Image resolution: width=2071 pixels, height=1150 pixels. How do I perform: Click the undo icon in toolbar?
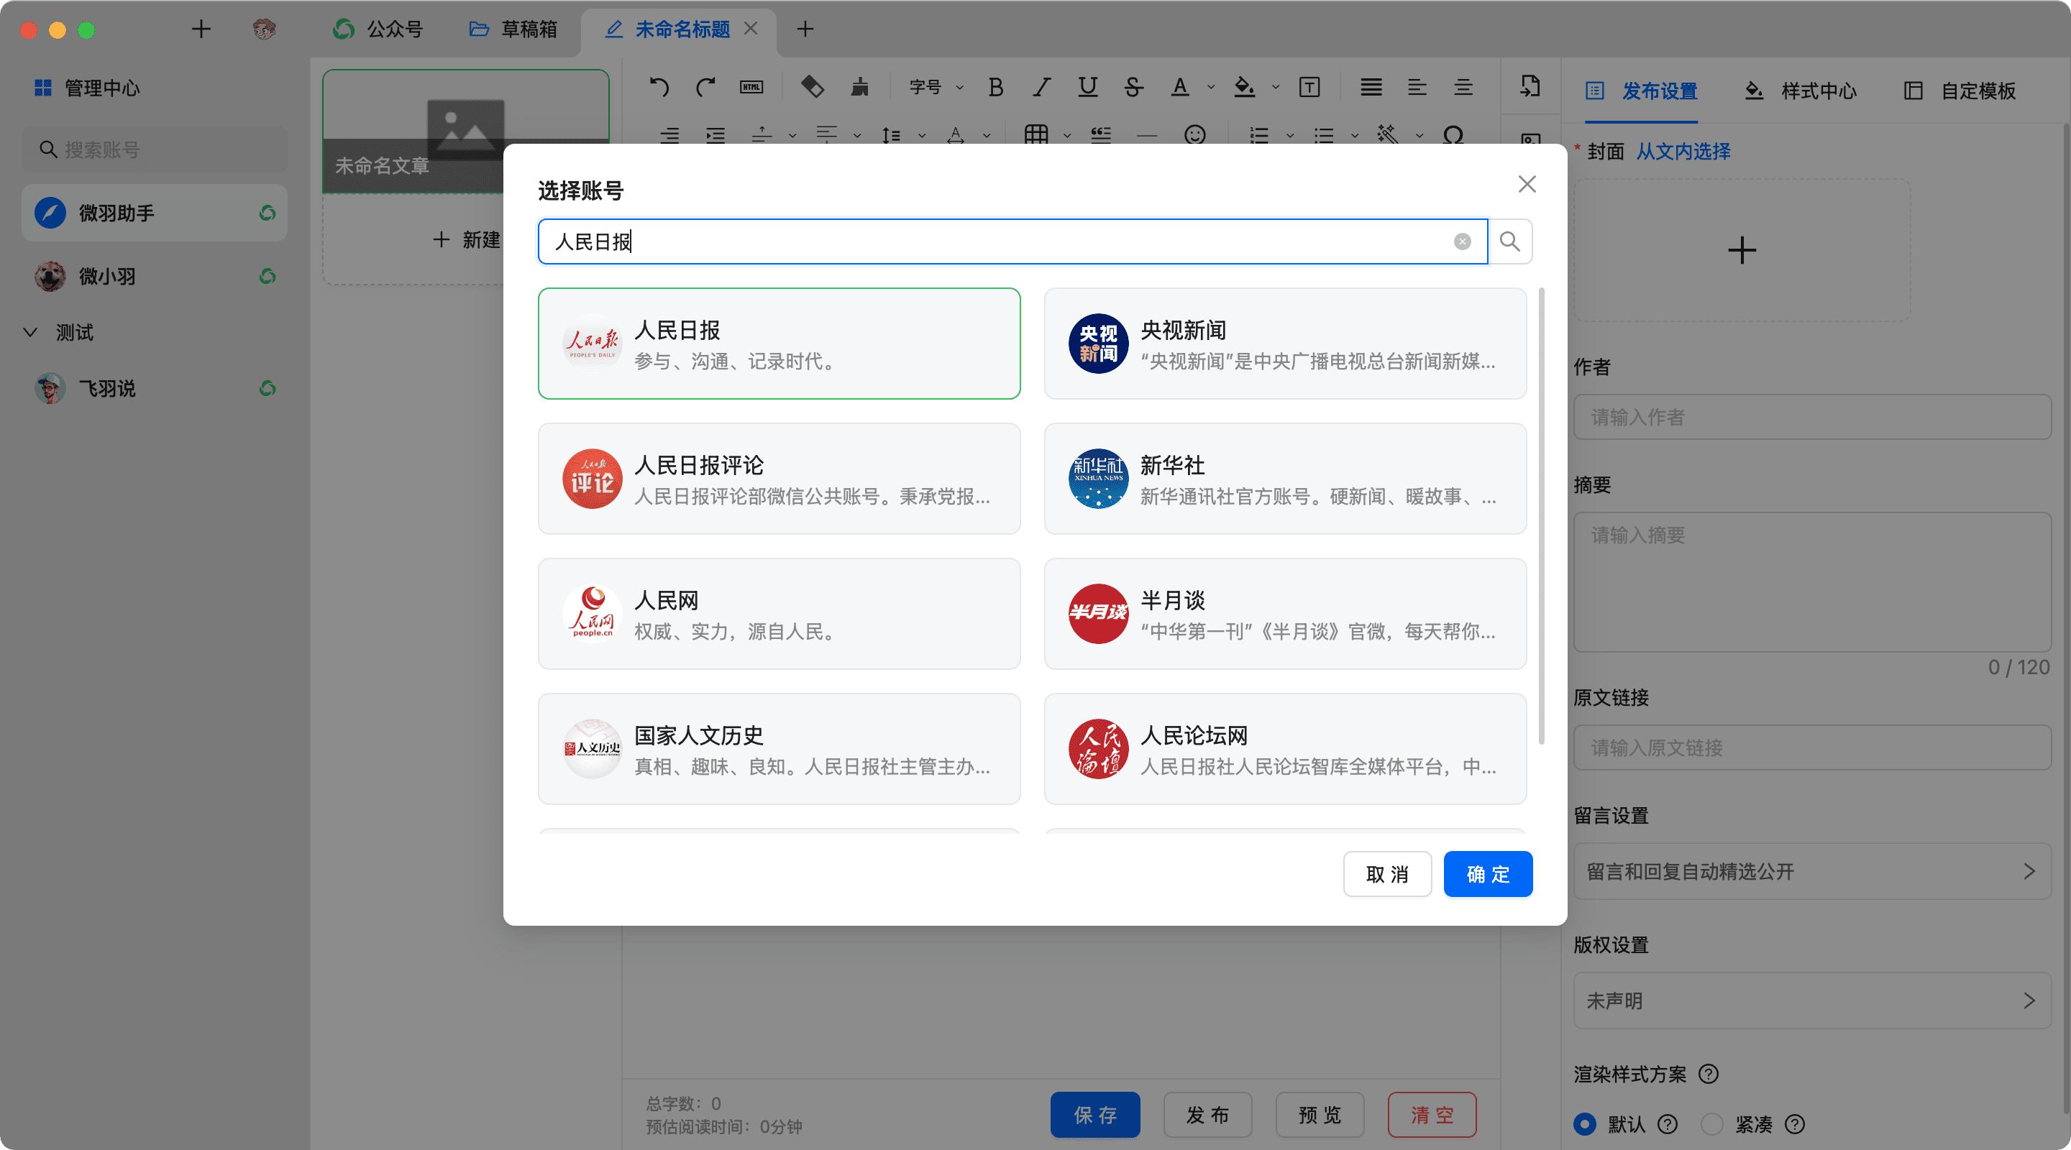(659, 87)
